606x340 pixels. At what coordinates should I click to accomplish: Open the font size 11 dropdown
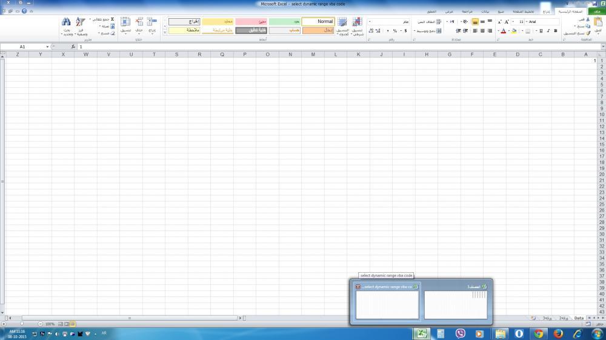click(513, 22)
